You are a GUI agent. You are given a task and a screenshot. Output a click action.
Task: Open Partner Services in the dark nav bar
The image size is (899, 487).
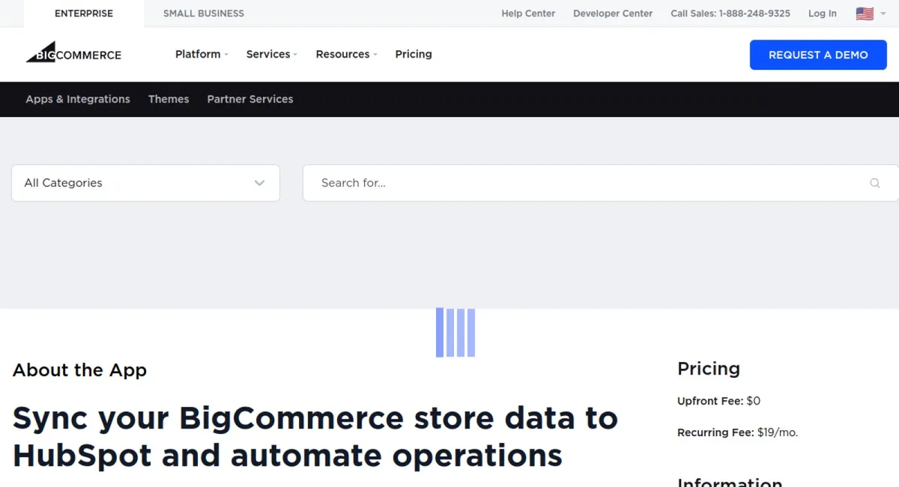[250, 99]
